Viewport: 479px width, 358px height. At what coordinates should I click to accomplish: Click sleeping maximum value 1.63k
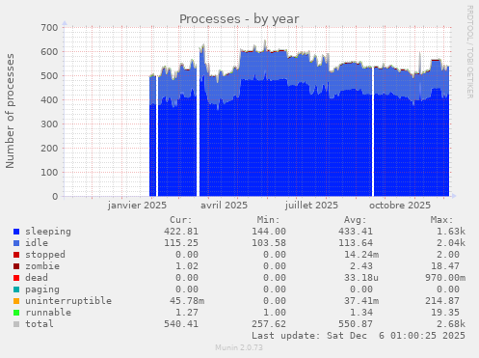451,232
